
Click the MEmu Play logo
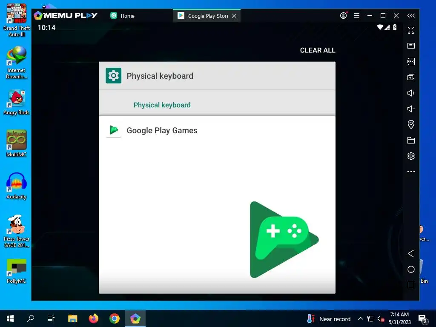(x=66, y=15)
